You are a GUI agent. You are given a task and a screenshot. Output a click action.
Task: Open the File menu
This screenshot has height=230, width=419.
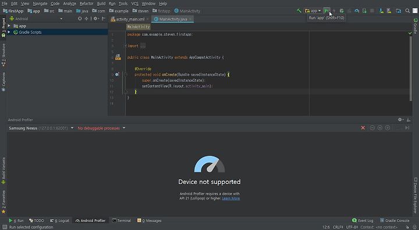[x=5, y=3]
